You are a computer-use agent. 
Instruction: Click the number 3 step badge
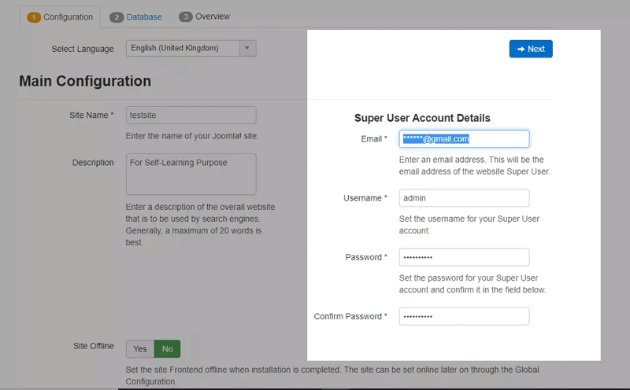pyautogui.click(x=185, y=17)
